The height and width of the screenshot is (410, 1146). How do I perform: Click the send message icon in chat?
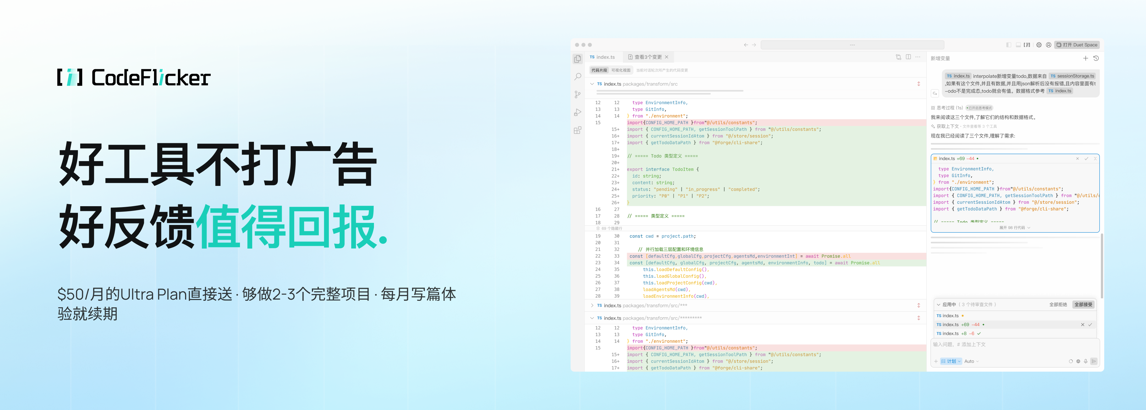pyautogui.click(x=1094, y=361)
